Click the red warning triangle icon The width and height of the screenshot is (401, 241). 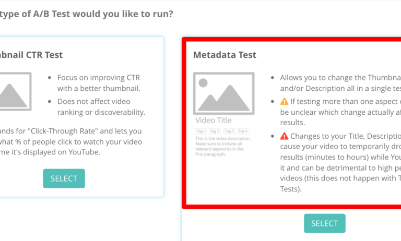[x=284, y=136]
